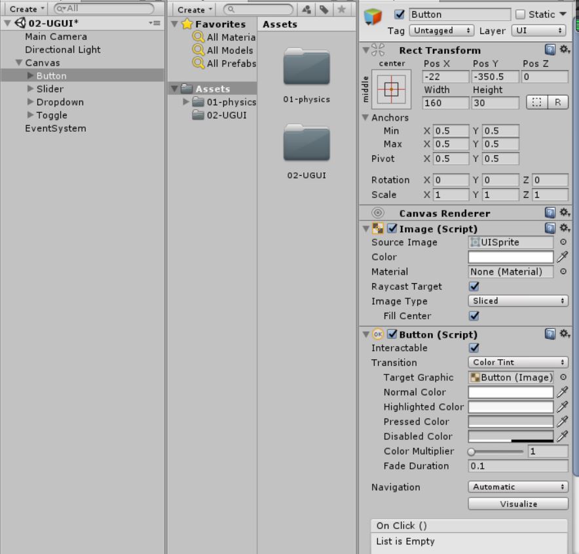Viewport: 579px width, 554px height.
Task: Toggle Fill Center checkbox
Action: point(474,316)
